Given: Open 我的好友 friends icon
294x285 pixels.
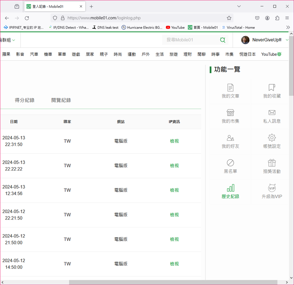Looking at the screenshot, I should point(230,138).
